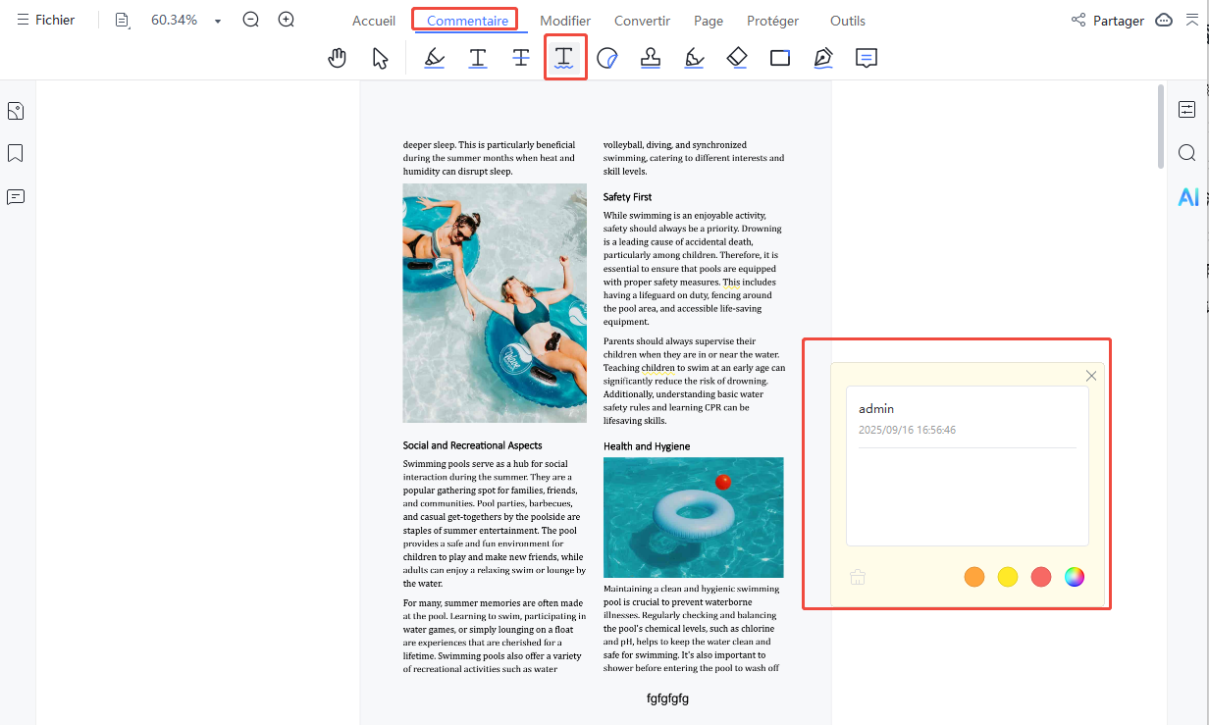Switch to the Modifier tab
The width and height of the screenshot is (1209, 725).
tap(565, 21)
